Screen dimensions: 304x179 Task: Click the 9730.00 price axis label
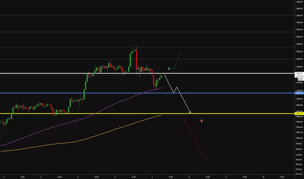299,155
